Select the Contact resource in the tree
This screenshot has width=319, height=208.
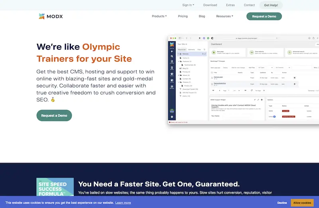click(187, 79)
